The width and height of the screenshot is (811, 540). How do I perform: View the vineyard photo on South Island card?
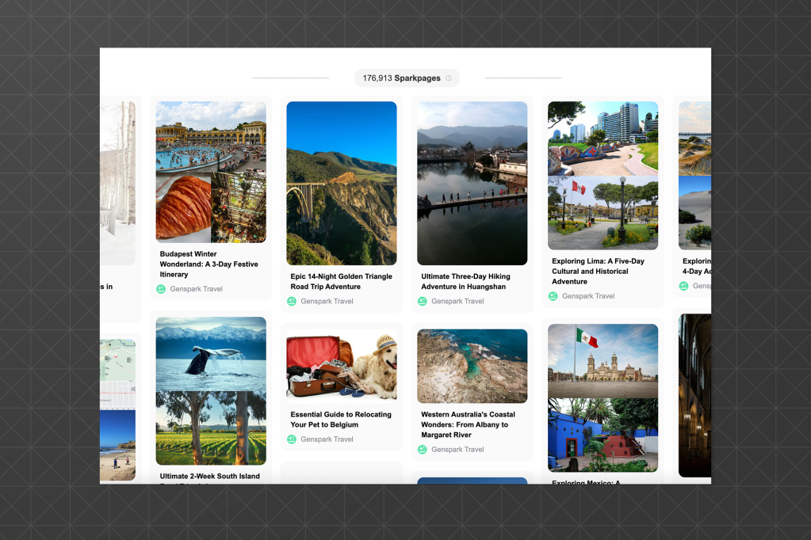(211, 428)
